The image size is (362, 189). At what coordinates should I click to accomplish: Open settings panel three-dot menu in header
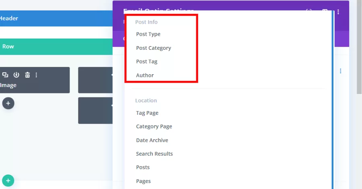(338, 12)
